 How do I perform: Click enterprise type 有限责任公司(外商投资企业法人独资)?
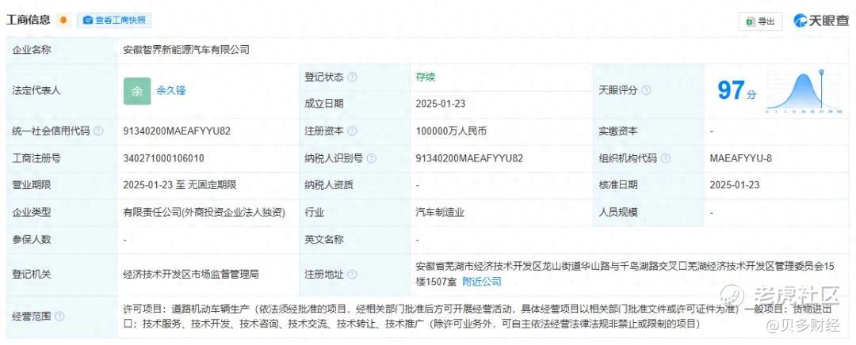[204, 213]
